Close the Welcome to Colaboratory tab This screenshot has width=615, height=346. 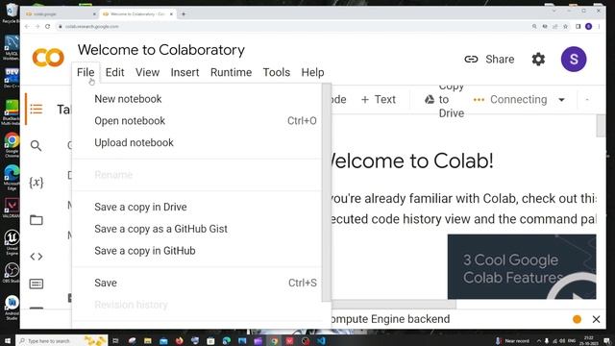click(x=171, y=14)
